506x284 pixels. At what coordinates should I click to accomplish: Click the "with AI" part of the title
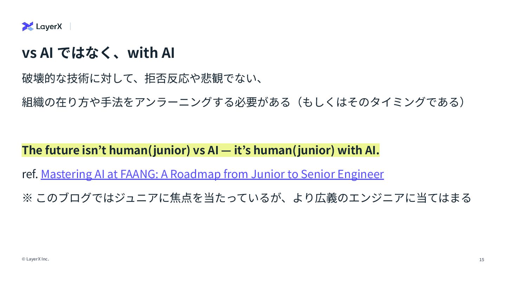pos(151,53)
